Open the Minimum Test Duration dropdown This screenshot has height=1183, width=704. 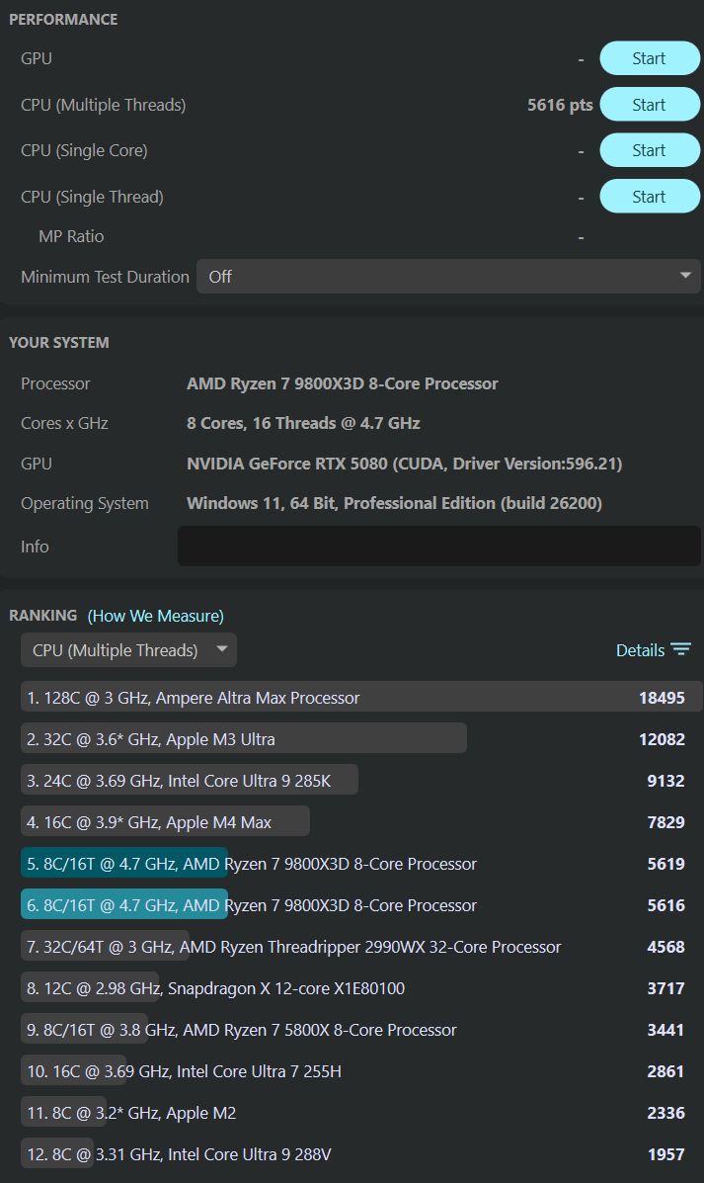(x=448, y=276)
